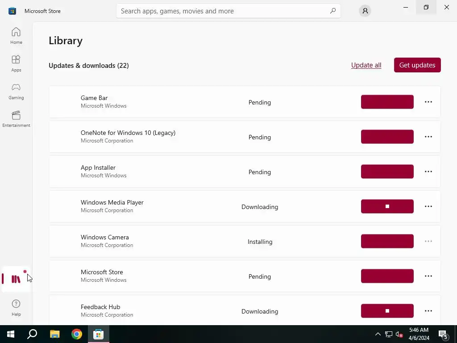The height and width of the screenshot is (343, 457).
Task: Launch Google Chrome from taskbar
Action: coord(77,334)
